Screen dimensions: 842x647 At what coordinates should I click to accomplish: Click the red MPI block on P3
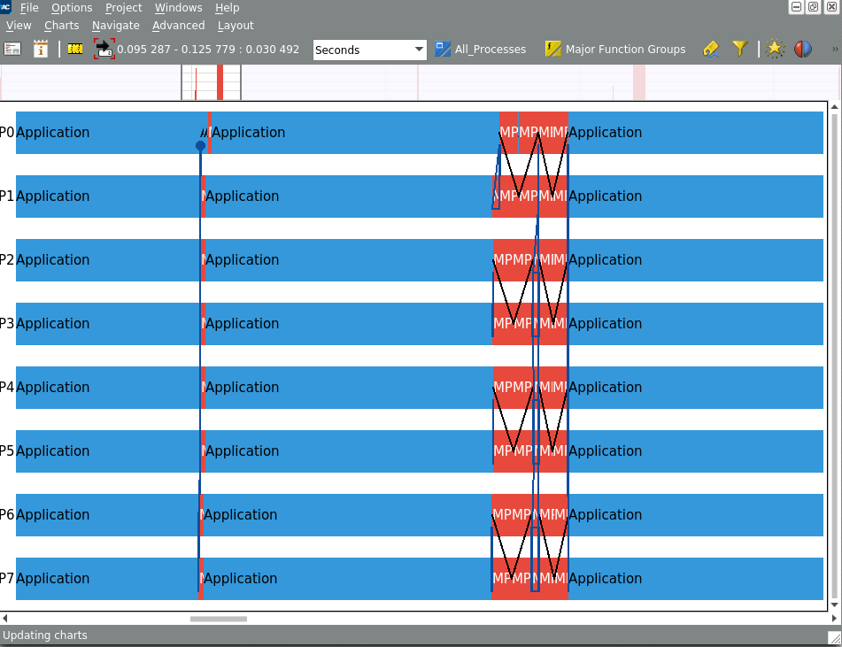coord(530,324)
